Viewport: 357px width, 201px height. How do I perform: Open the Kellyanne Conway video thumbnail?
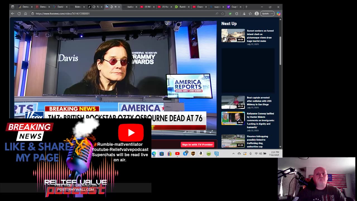coord(233,118)
